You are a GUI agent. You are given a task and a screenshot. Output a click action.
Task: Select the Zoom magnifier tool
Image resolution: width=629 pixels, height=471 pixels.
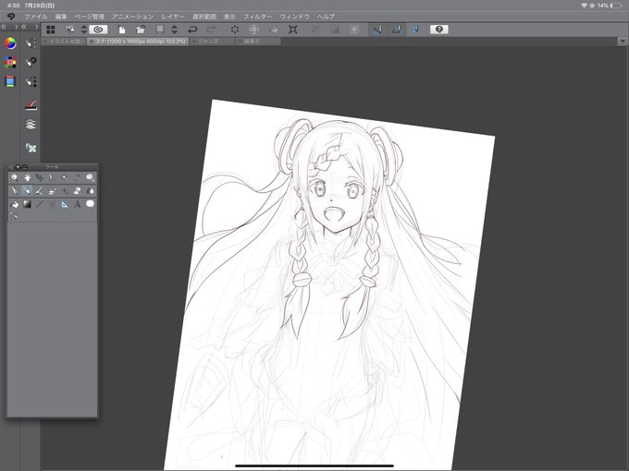pos(15,177)
